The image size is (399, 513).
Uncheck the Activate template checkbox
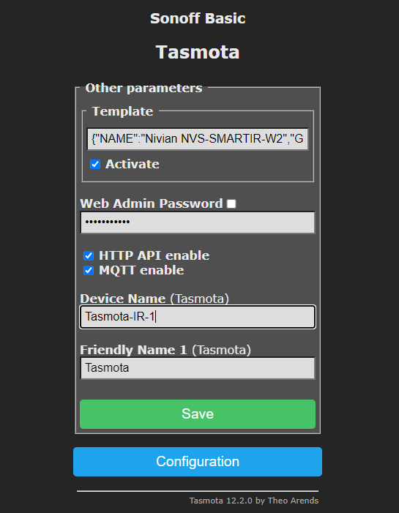pyautogui.click(x=95, y=164)
